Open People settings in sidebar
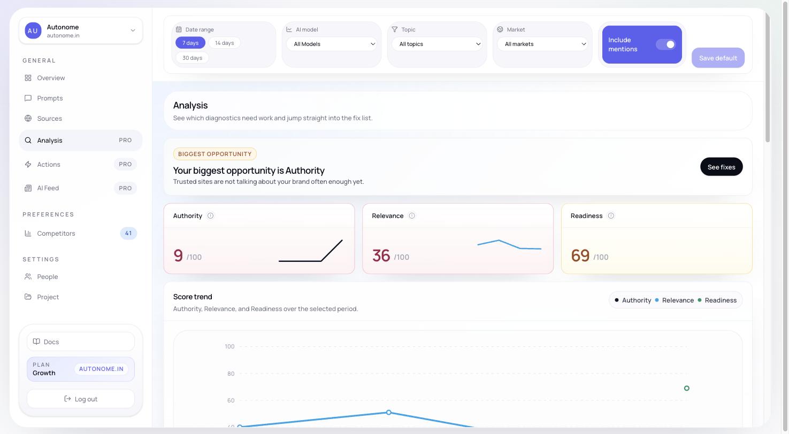 click(x=81, y=277)
